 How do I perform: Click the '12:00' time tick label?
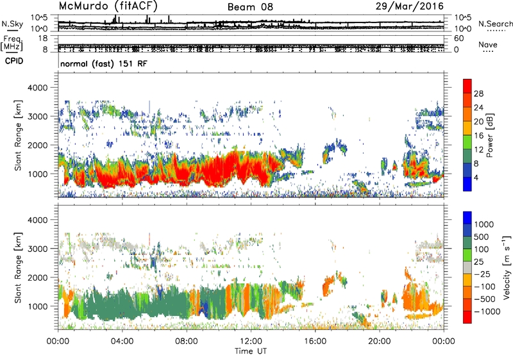(x=251, y=342)
